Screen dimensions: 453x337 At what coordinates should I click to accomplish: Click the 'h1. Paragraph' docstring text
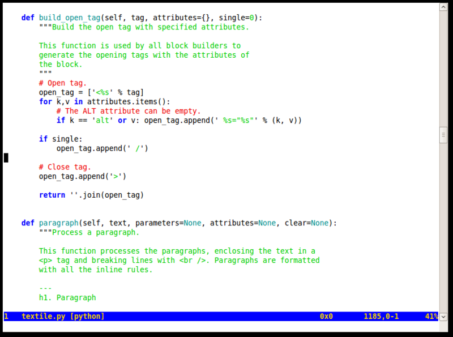(67, 298)
